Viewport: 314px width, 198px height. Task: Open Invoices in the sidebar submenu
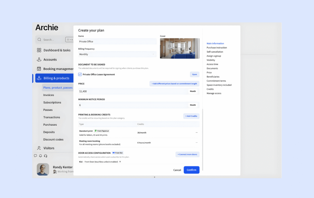pos(48,95)
